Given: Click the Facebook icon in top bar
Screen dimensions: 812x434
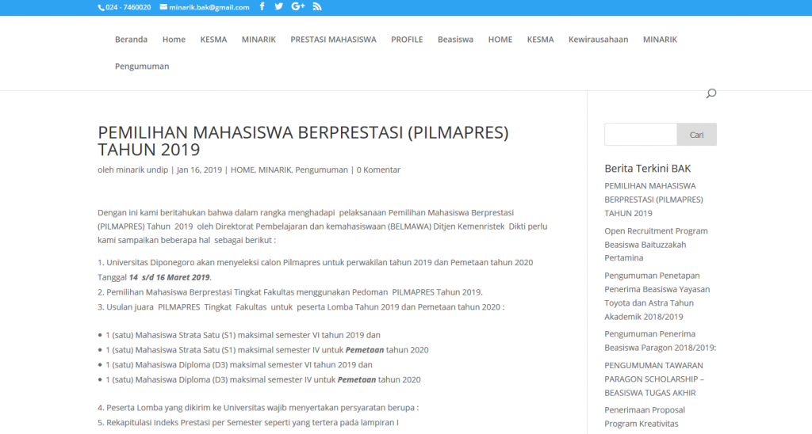Looking at the screenshot, I should pyautogui.click(x=262, y=7).
